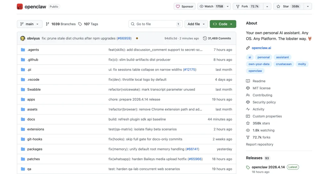
Task: Click the commit status dot indicator
Action: click(x=137, y=38)
